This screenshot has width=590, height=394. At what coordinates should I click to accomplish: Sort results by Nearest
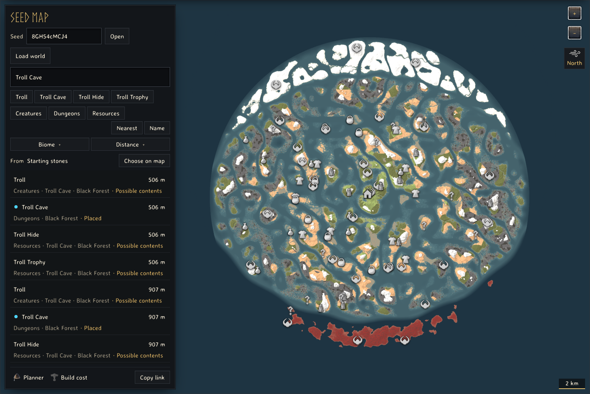coord(127,128)
